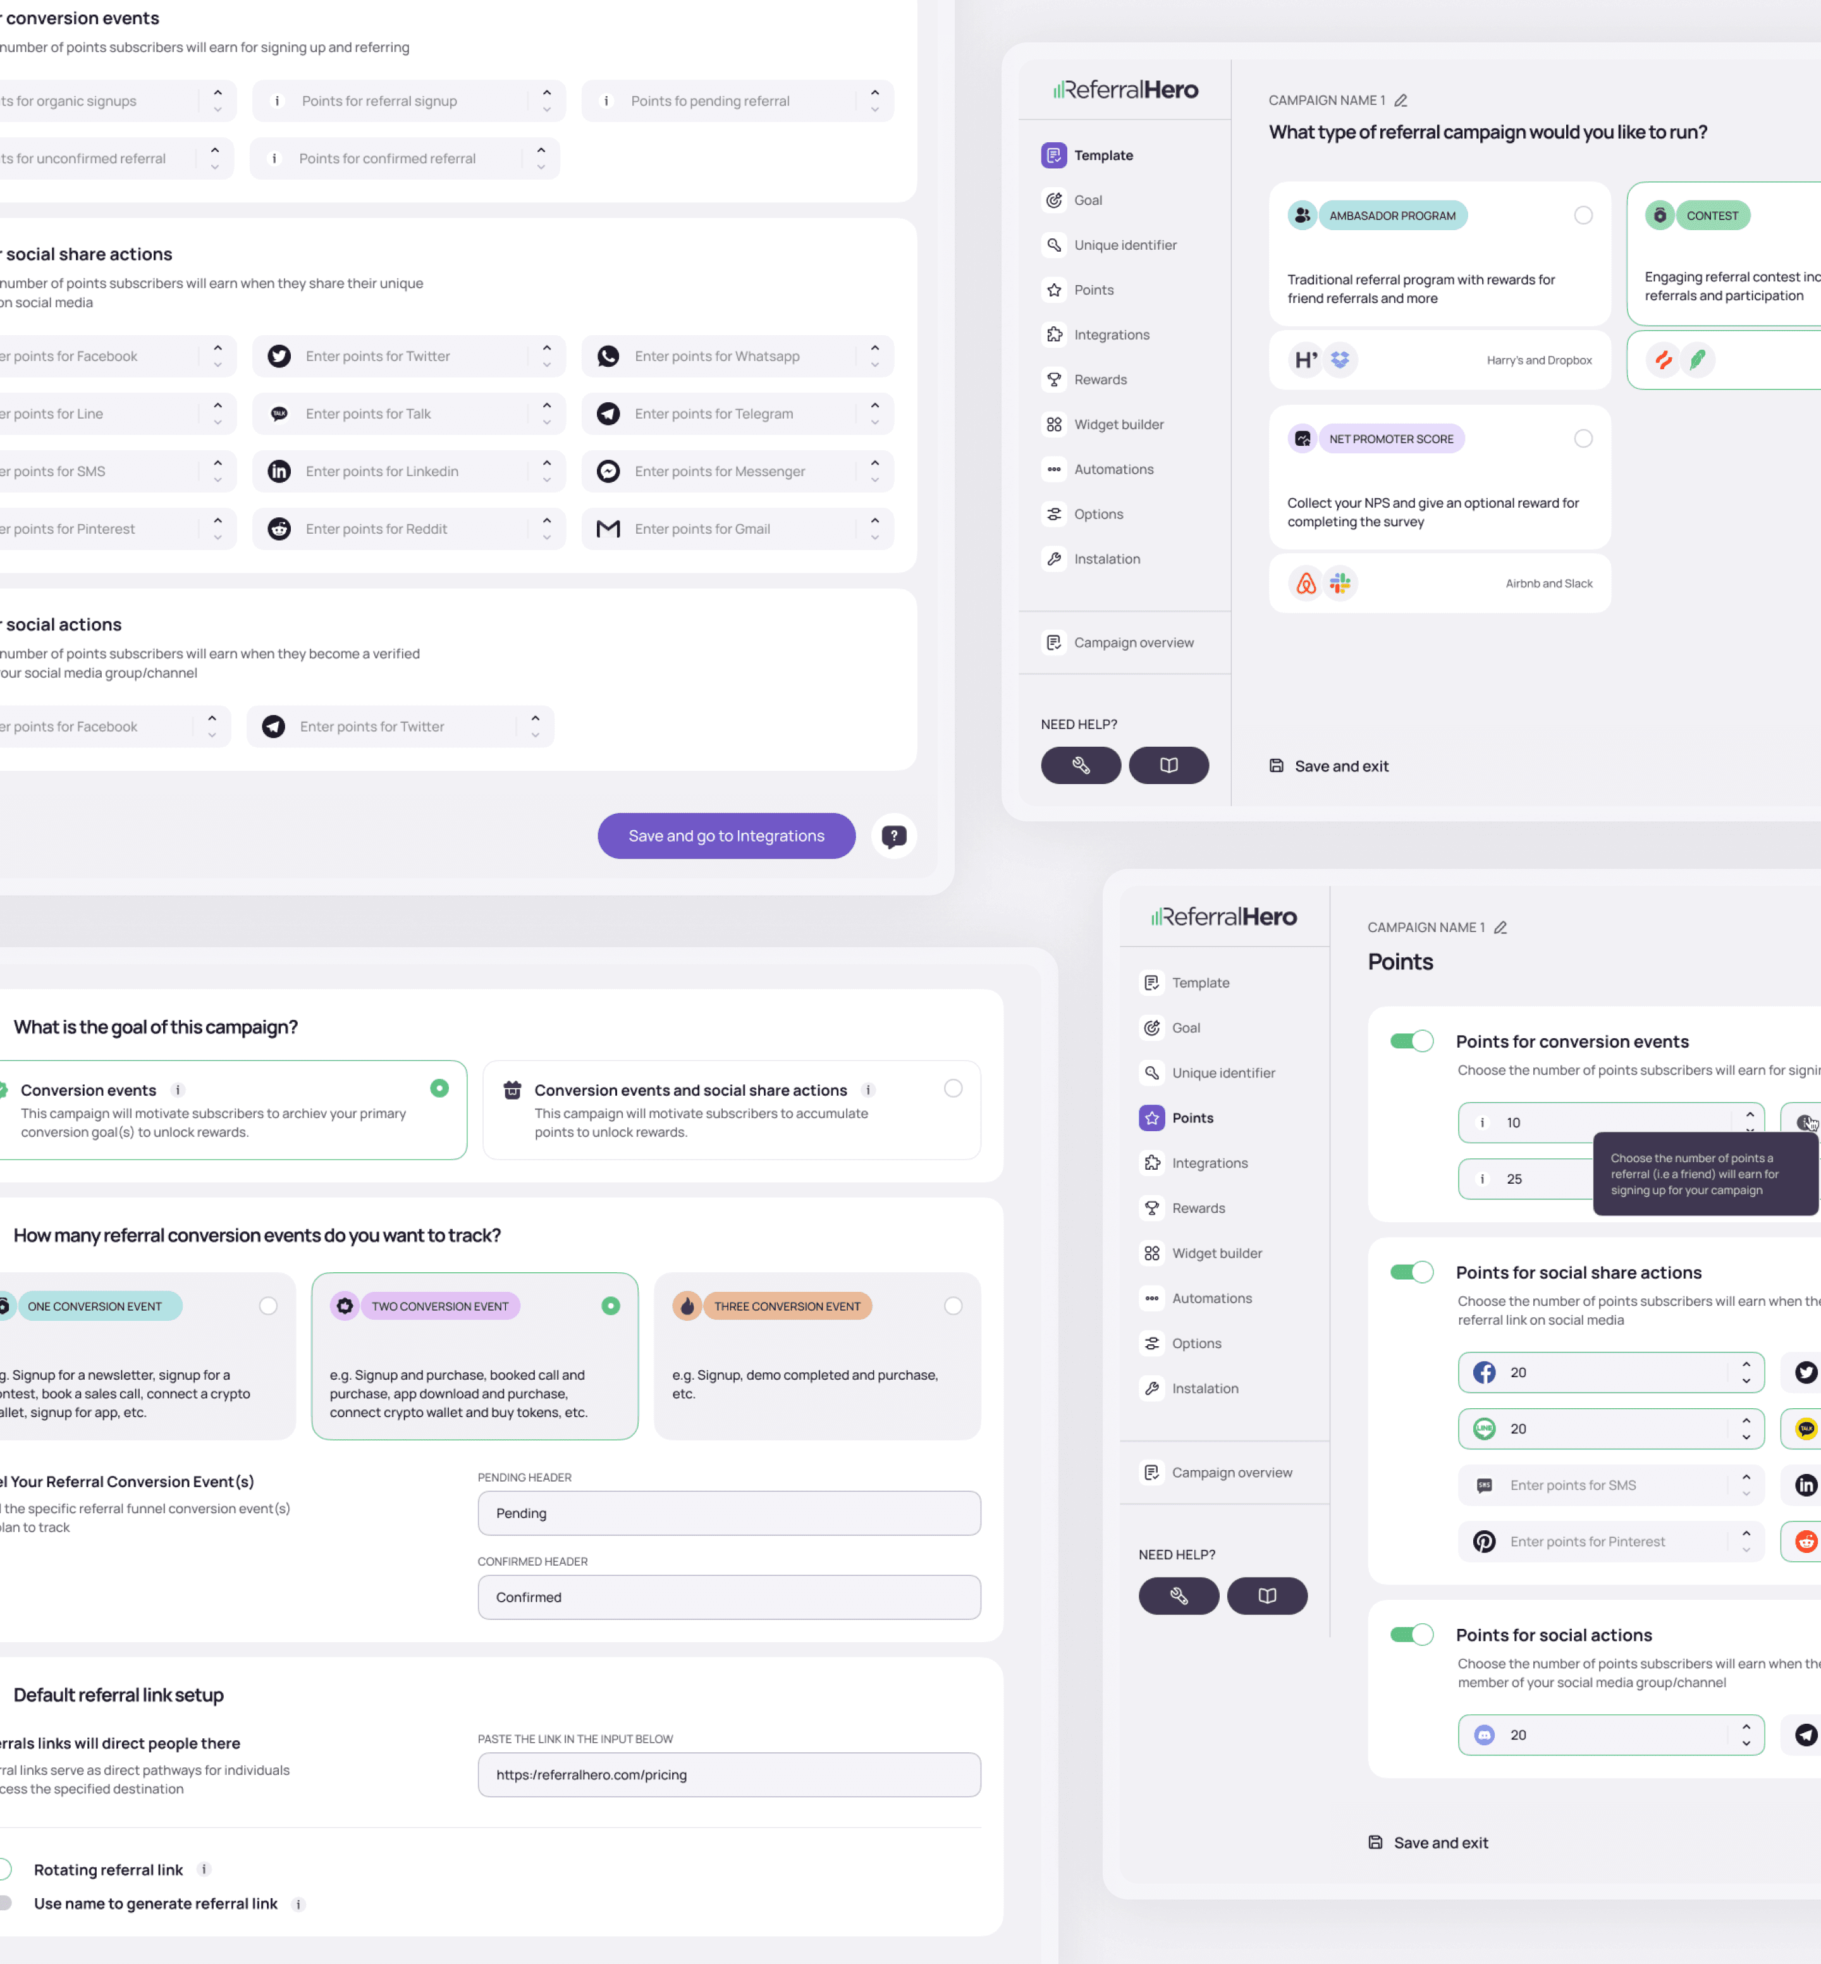Click the Pending header input field
1821x1964 pixels.
pyautogui.click(x=728, y=1513)
